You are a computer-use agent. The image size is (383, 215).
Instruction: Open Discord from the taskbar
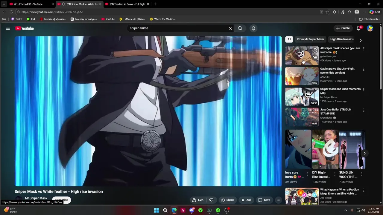point(192,210)
